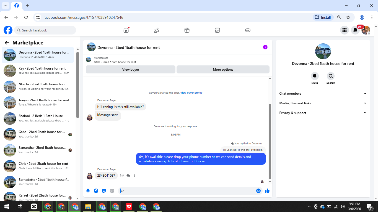Open the Chrome profile icon
The image size is (378, 212).
click(362, 17)
